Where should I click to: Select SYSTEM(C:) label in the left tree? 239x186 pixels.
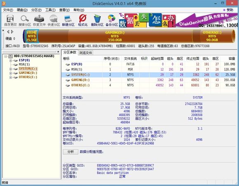tap(28, 69)
